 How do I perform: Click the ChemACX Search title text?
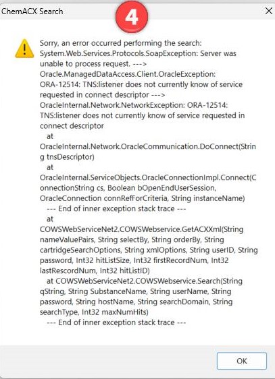tap(32, 11)
